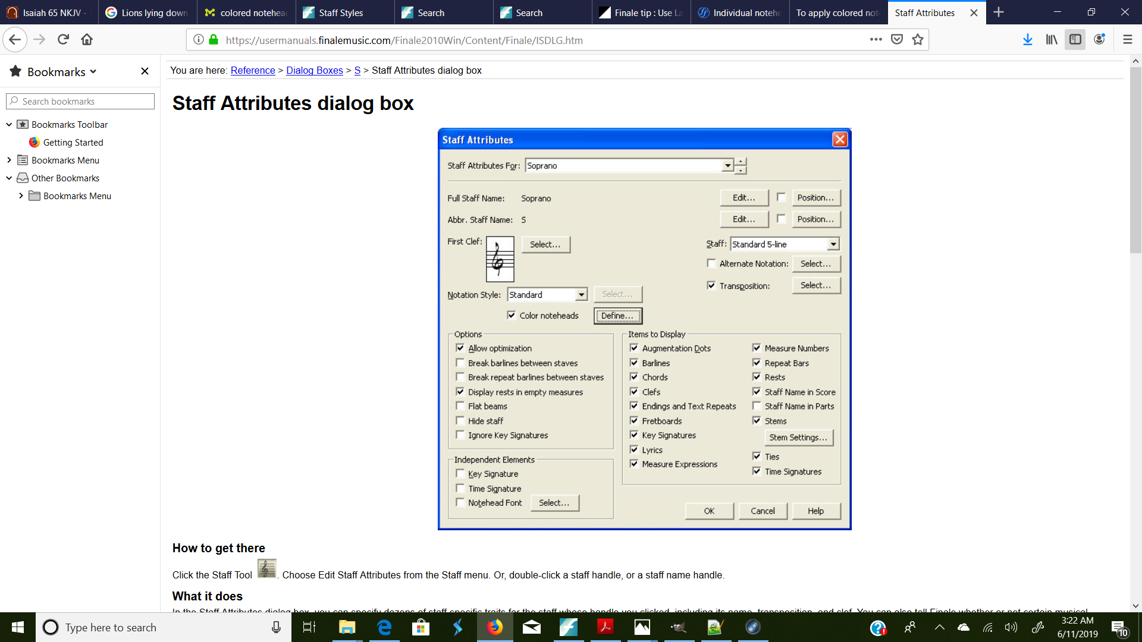Click the Home icon in browser toolbar
Image resolution: width=1142 pixels, height=642 pixels.
click(87, 40)
